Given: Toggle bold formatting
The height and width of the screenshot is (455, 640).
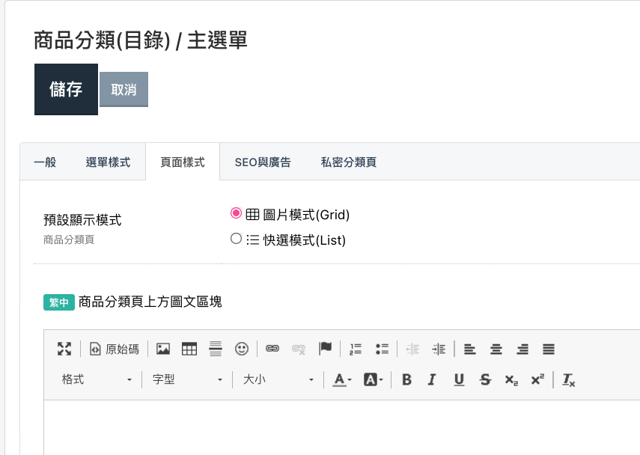Looking at the screenshot, I should [x=406, y=379].
